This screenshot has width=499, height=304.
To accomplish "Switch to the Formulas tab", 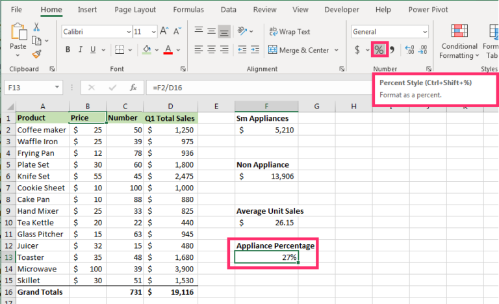I will 188,10.
